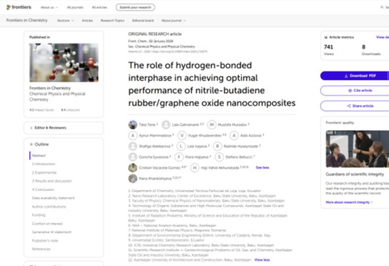Click the article DOI link
389x266 pixels.
click(180, 52)
